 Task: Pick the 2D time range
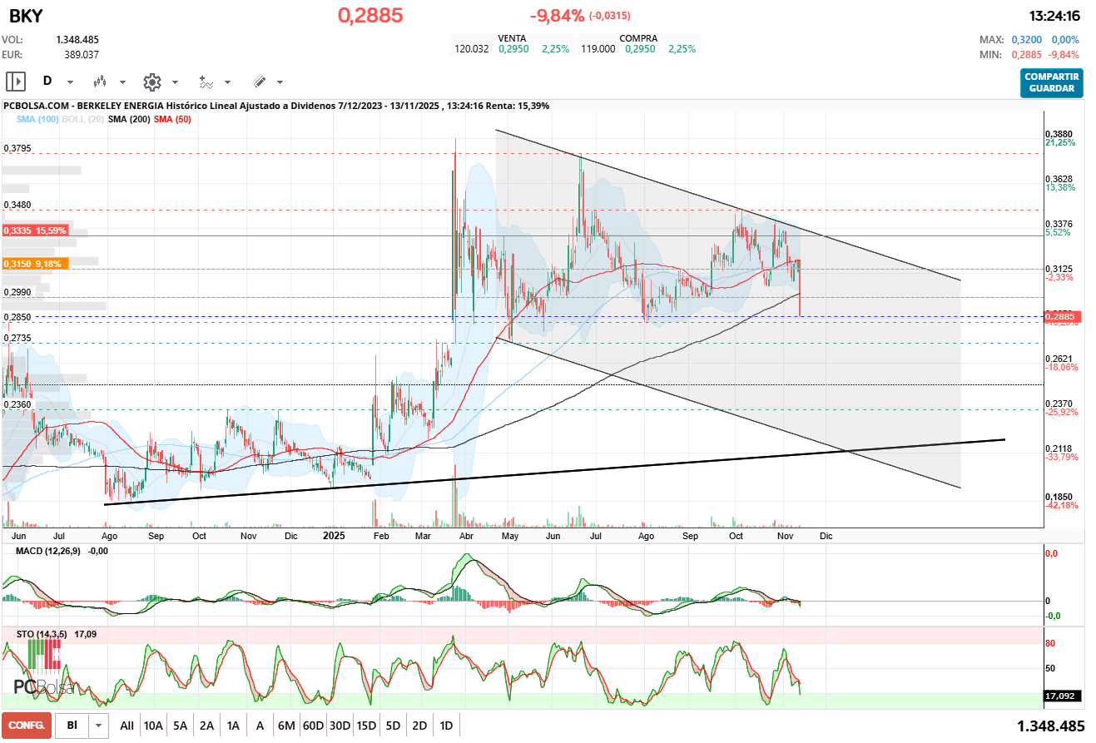click(419, 726)
